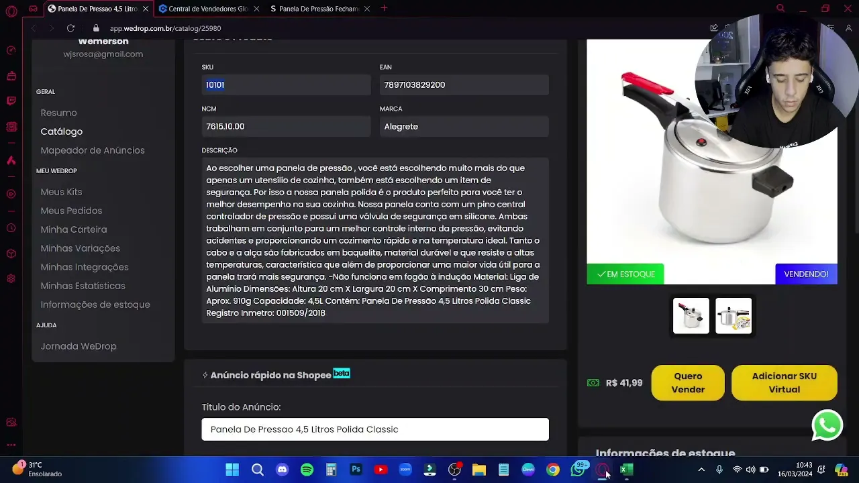
Task: Open Google Chrome from taskbar
Action: pyautogui.click(x=553, y=470)
